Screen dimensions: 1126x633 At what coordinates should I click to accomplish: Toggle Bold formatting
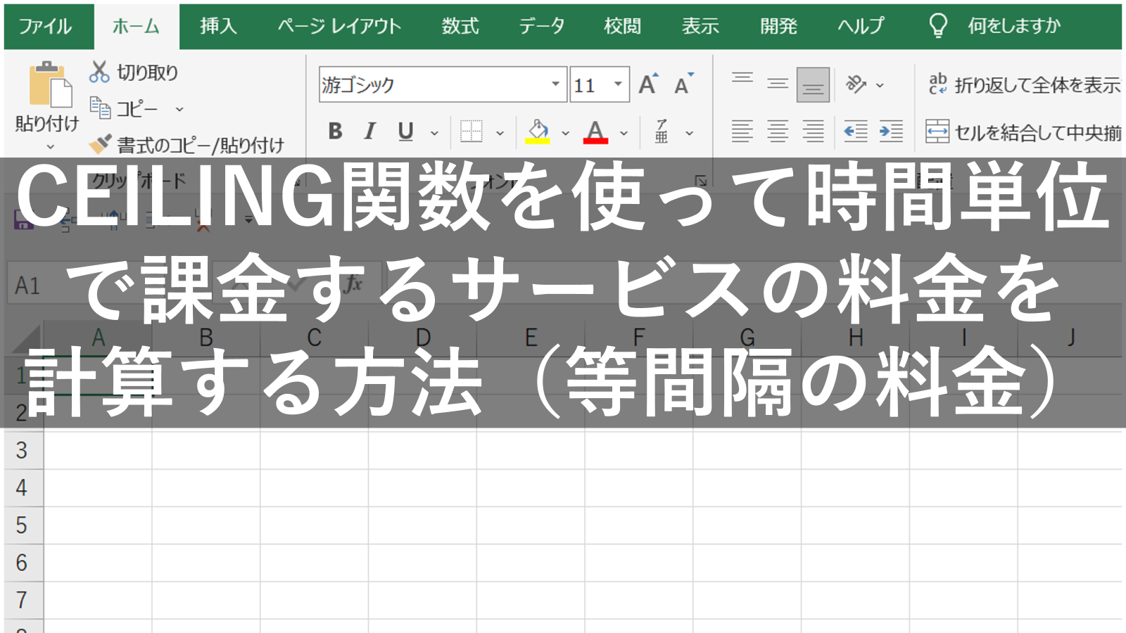point(336,131)
